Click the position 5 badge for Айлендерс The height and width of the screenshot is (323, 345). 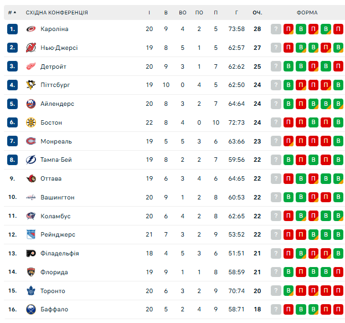click(13, 104)
